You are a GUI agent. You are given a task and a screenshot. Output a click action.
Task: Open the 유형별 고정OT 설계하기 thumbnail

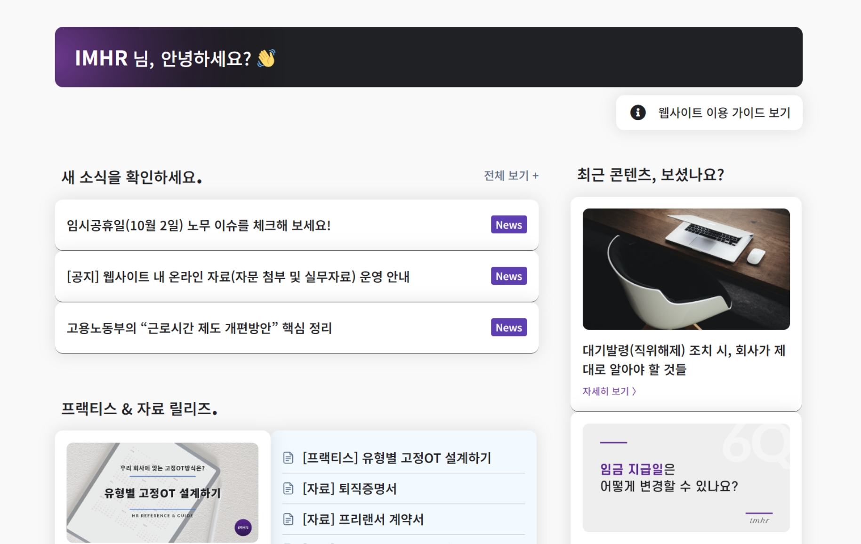(x=162, y=492)
